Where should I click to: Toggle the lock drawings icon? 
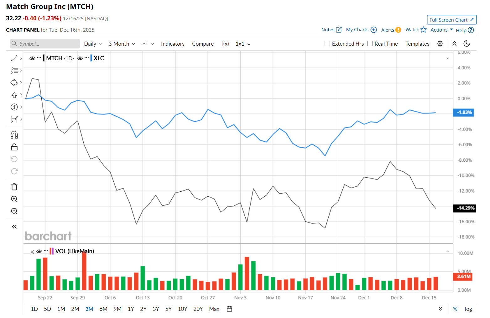pyautogui.click(x=14, y=147)
